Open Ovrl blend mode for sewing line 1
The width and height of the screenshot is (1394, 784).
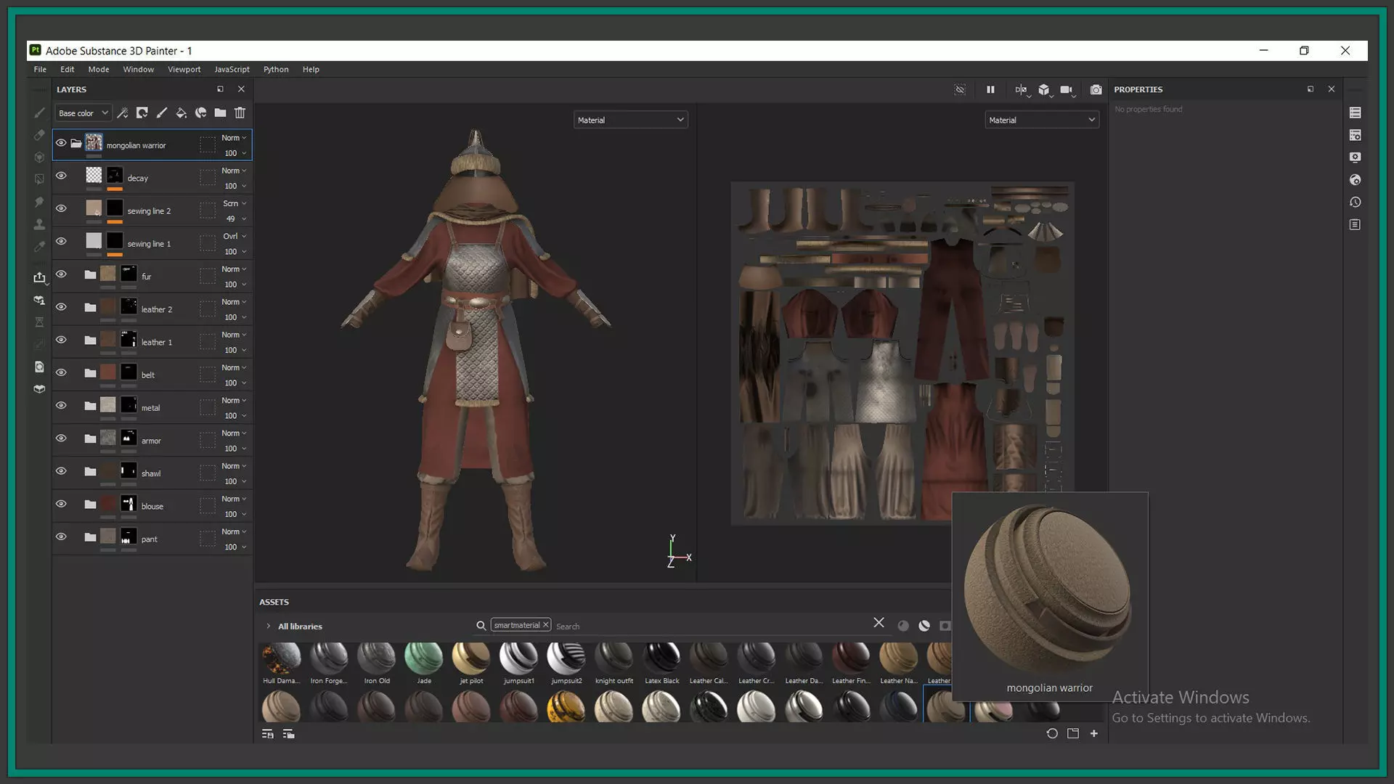[234, 236]
